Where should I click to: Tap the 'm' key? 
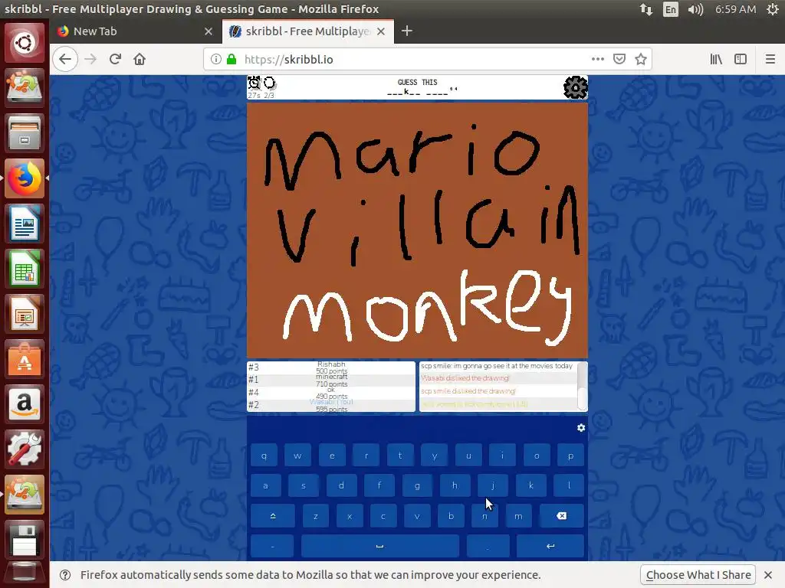519,515
